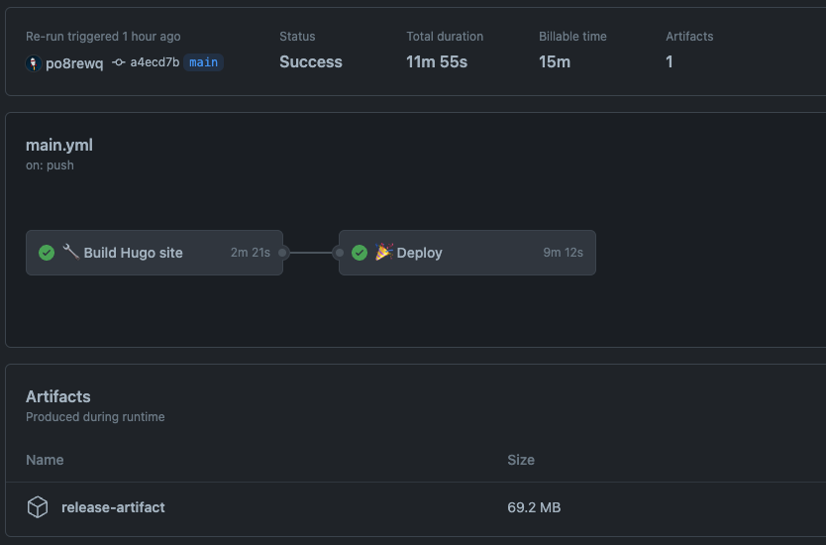Click the package icon beside release-artifact
This screenshot has height=545, width=826.
click(38, 507)
